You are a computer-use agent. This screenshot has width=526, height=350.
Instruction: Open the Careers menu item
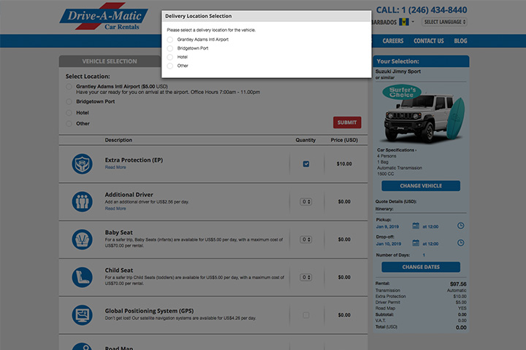[393, 41]
